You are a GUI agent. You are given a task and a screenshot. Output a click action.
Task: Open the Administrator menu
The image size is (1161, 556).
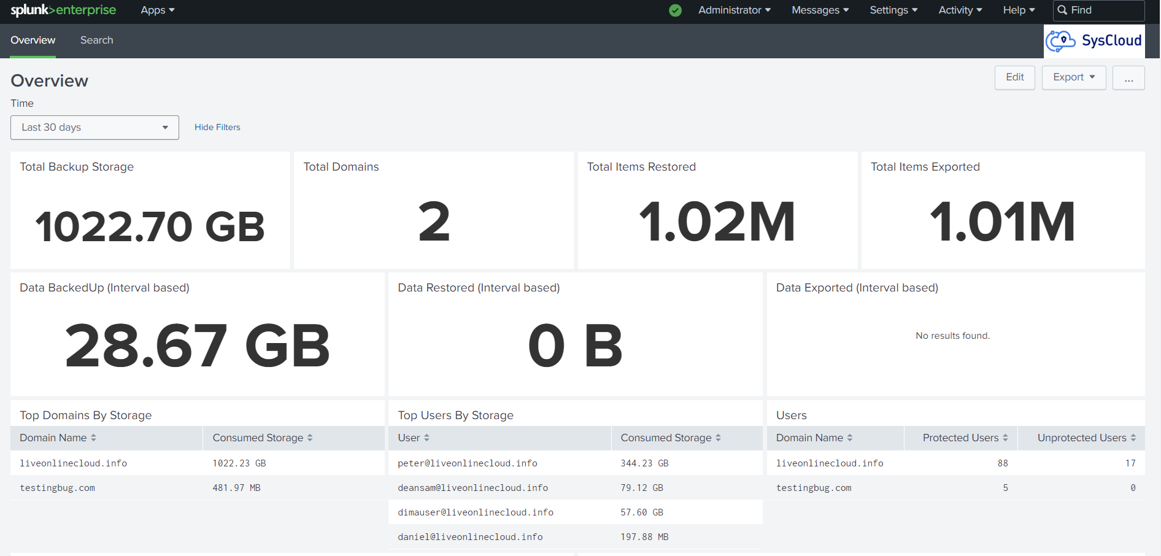click(735, 10)
